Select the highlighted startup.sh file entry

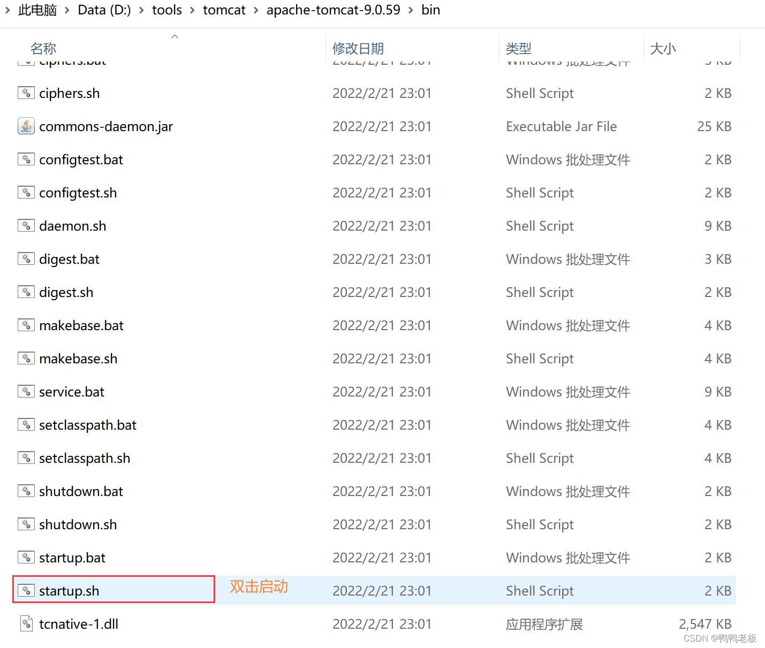69,590
